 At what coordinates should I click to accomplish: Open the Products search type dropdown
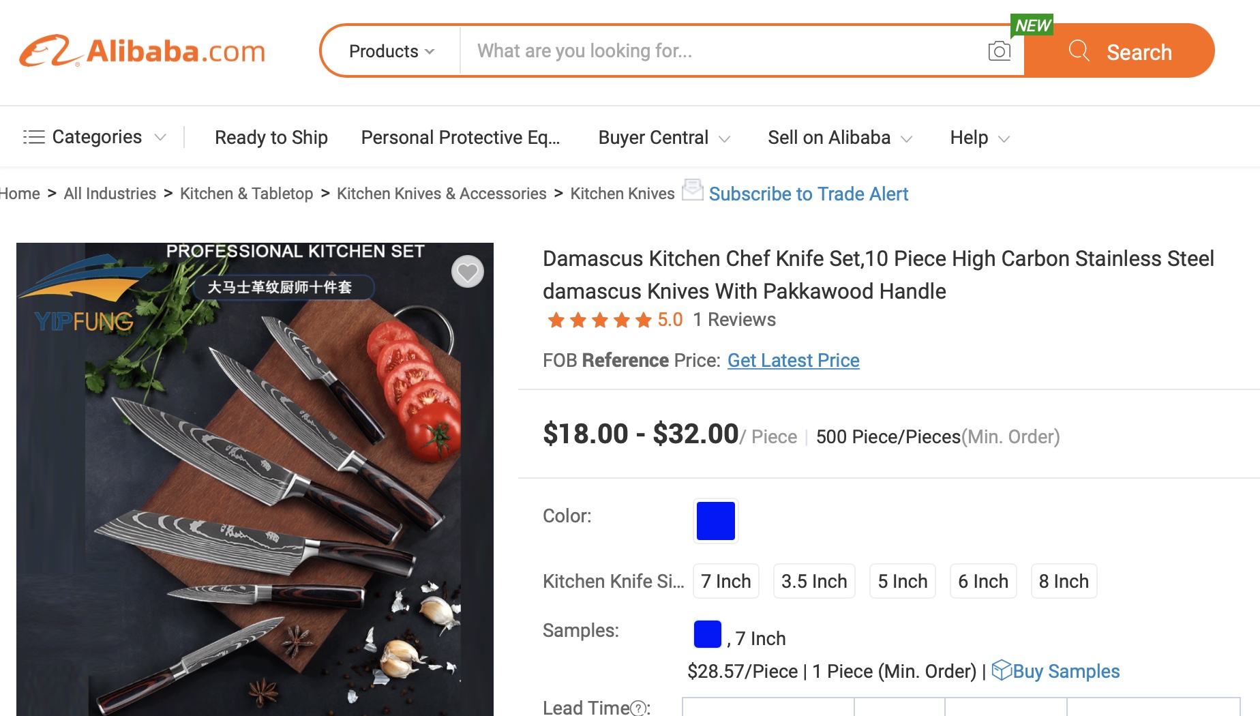(391, 51)
